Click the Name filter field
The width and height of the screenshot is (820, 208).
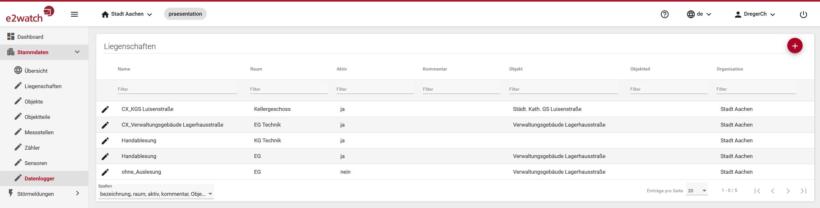pos(177,89)
